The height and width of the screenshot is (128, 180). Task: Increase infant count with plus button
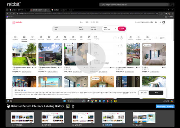point(121,54)
